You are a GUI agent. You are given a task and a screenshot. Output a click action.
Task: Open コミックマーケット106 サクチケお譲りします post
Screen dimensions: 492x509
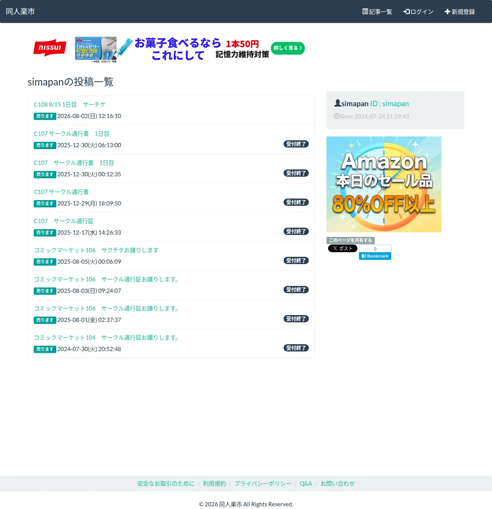[96, 250]
